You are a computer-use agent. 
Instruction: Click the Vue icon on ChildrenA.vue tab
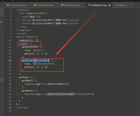tap(8, 5)
